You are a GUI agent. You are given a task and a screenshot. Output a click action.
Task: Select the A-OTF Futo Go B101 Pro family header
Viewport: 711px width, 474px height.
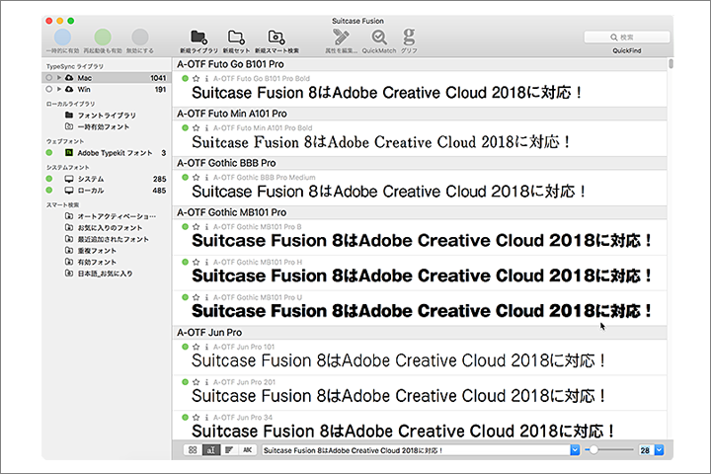click(x=420, y=64)
